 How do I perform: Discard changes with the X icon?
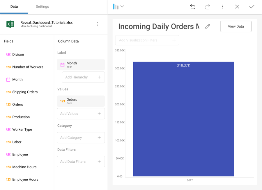[237, 7]
